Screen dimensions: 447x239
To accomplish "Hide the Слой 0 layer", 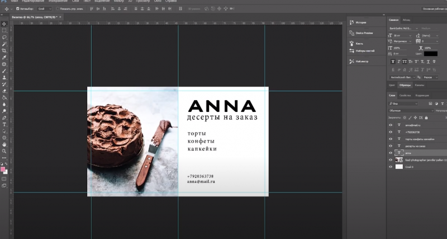I will [x=391, y=167].
